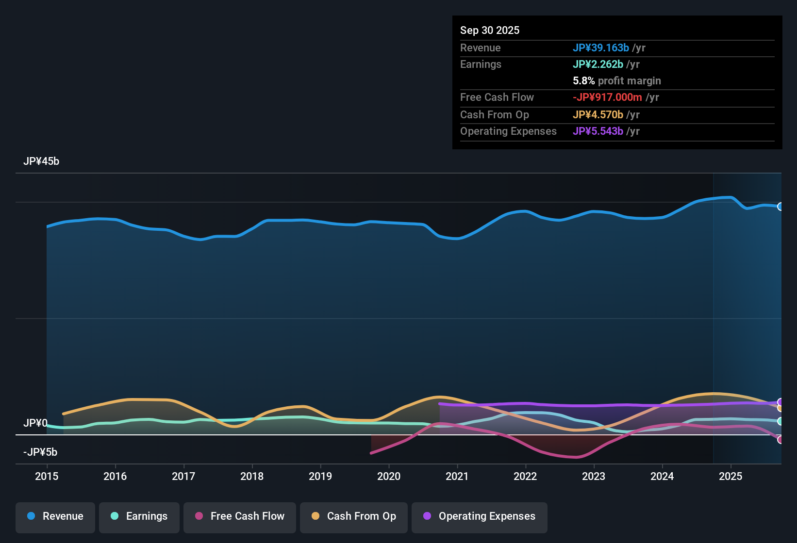Image resolution: width=797 pixels, height=543 pixels.
Task: Toggle the Revenue series visibility
Action: click(x=55, y=516)
